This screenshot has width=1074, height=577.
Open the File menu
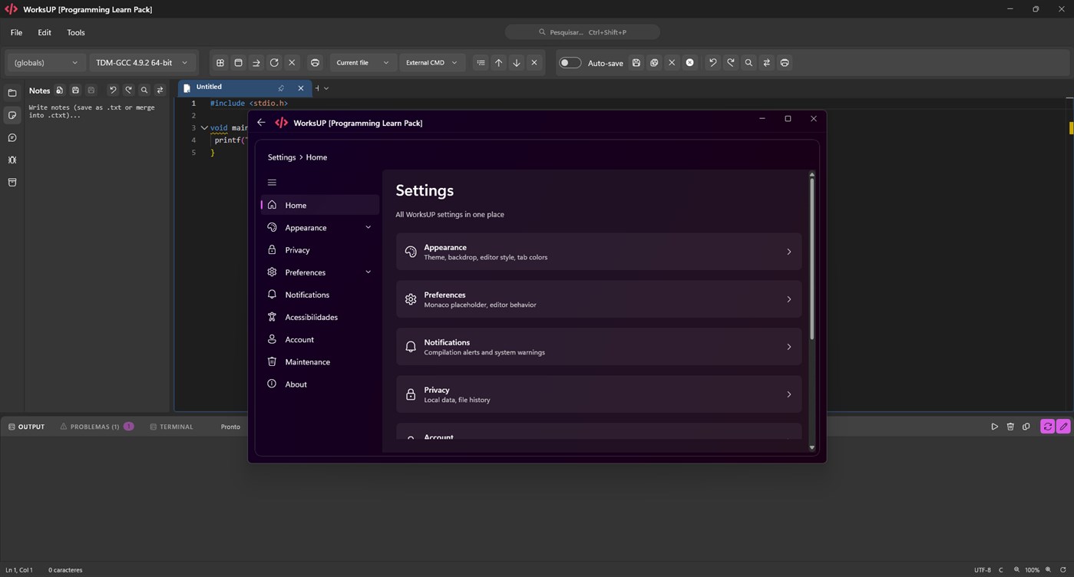tap(16, 33)
